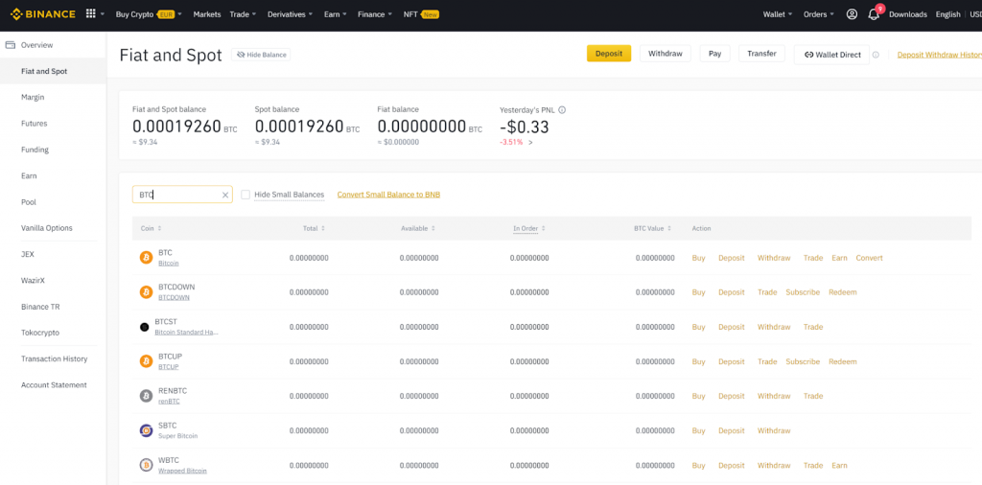Select Funding in the sidebar
Image resolution: width=982 pixels, height=485 pixels.
coord(35,150)
